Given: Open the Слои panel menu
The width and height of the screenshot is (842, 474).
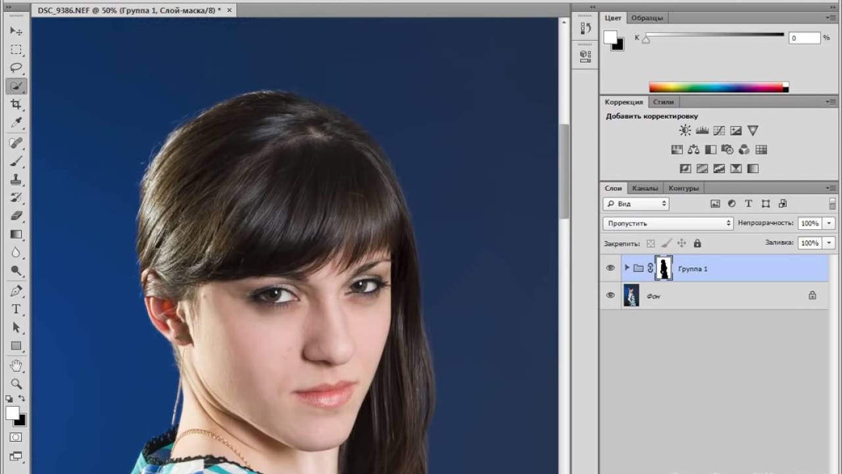Looking at the screenshot, I should point(831,188).
